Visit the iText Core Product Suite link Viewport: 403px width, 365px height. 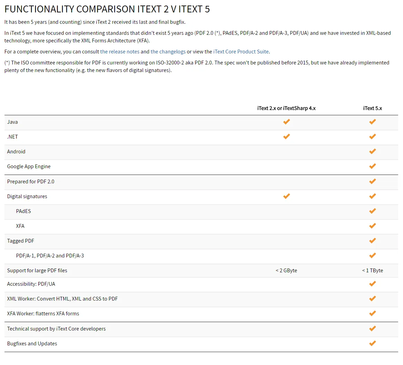click(x=241, y=52)
